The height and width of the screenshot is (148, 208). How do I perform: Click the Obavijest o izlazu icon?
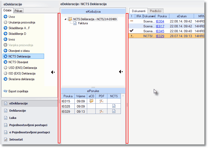pos(5,51)
